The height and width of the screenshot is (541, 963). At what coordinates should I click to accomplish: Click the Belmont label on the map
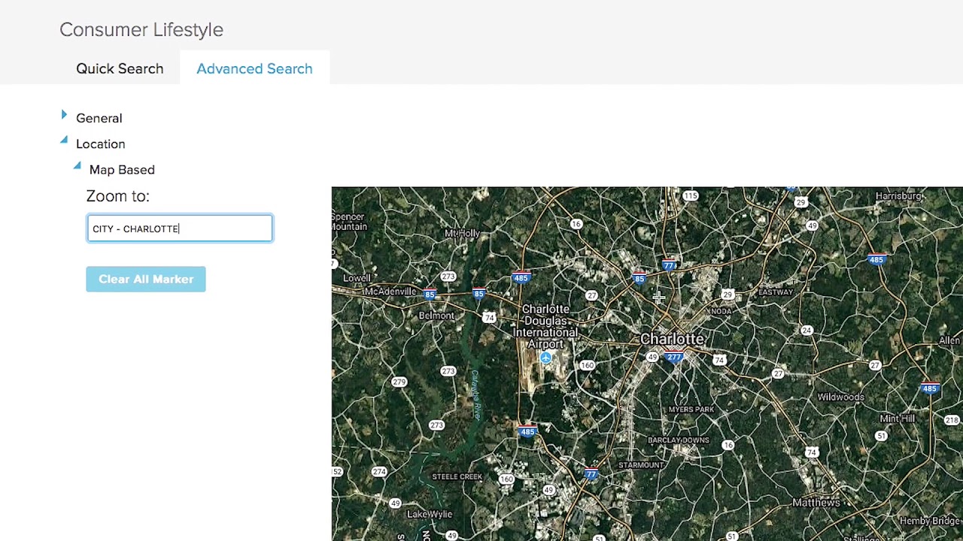(x=436, y=316)
